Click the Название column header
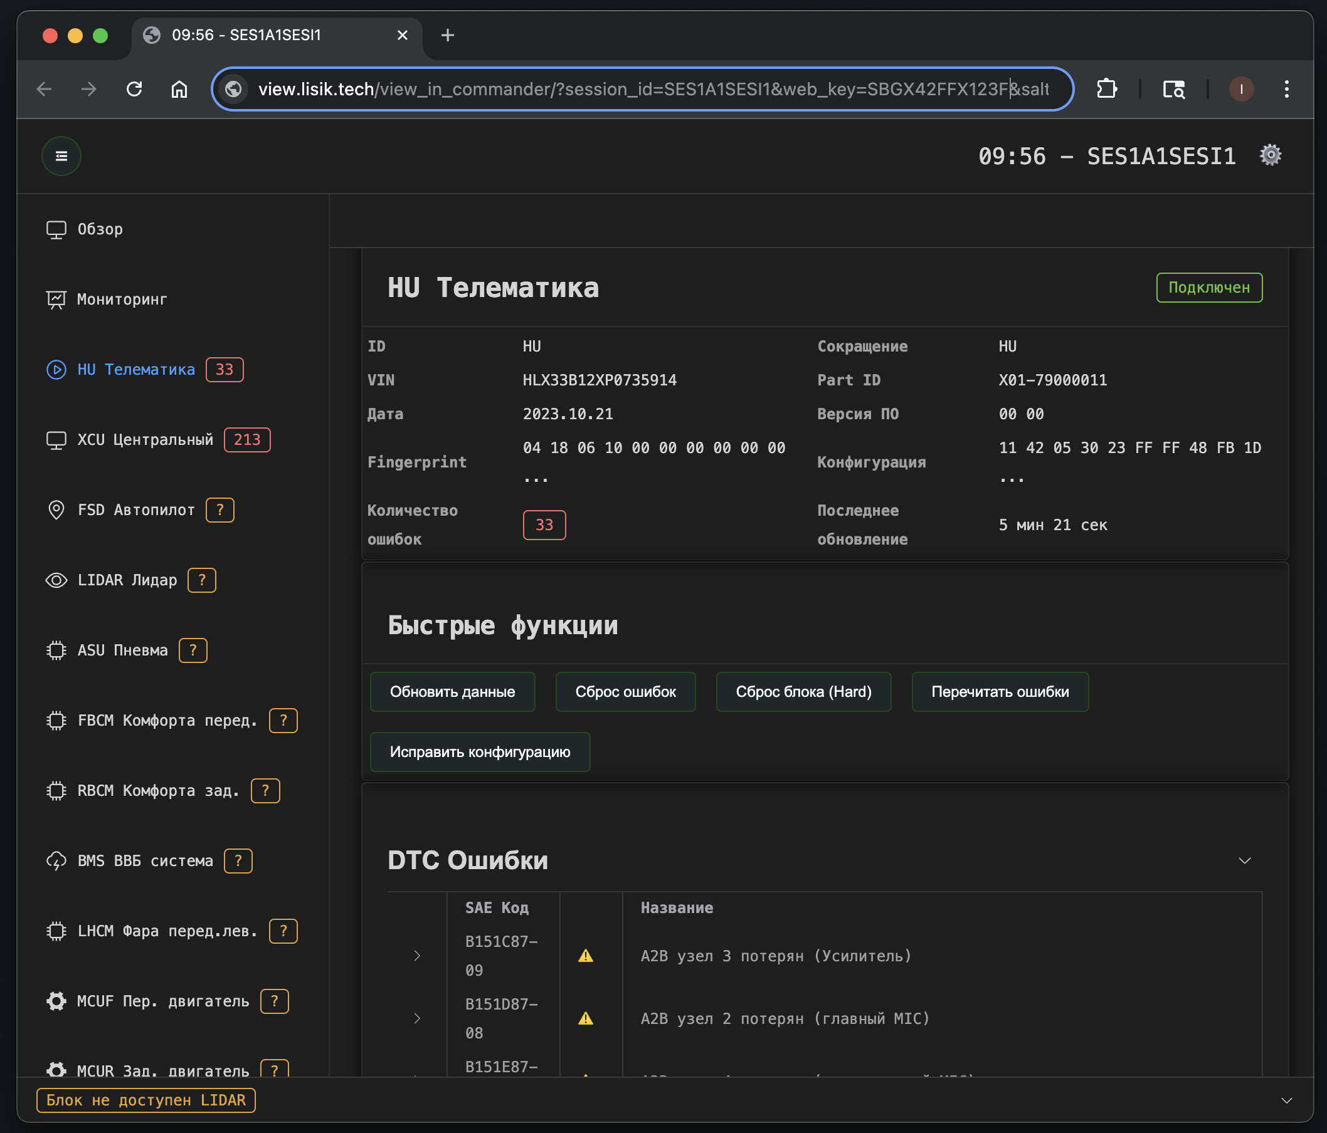1327x1133 pixels. (x=677, y=908)
